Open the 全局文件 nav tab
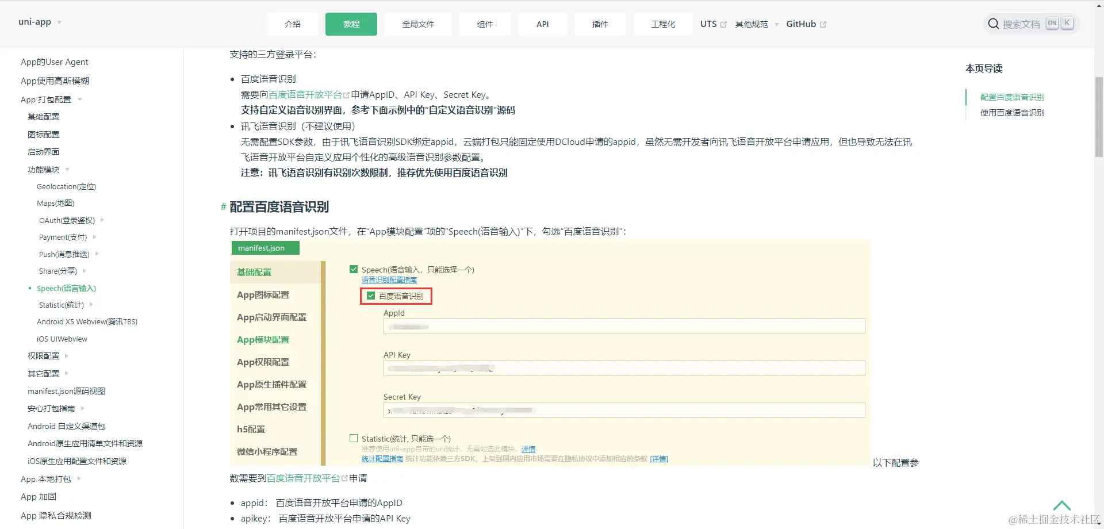Screen dimensions: 1104x529 click(x=418, y=24)
